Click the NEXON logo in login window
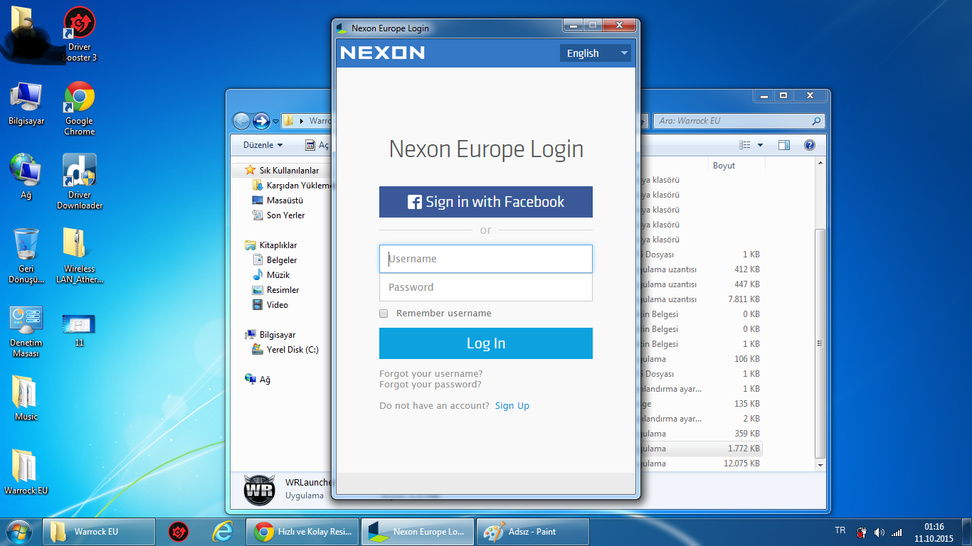972x546 pixels. [382, 53]
